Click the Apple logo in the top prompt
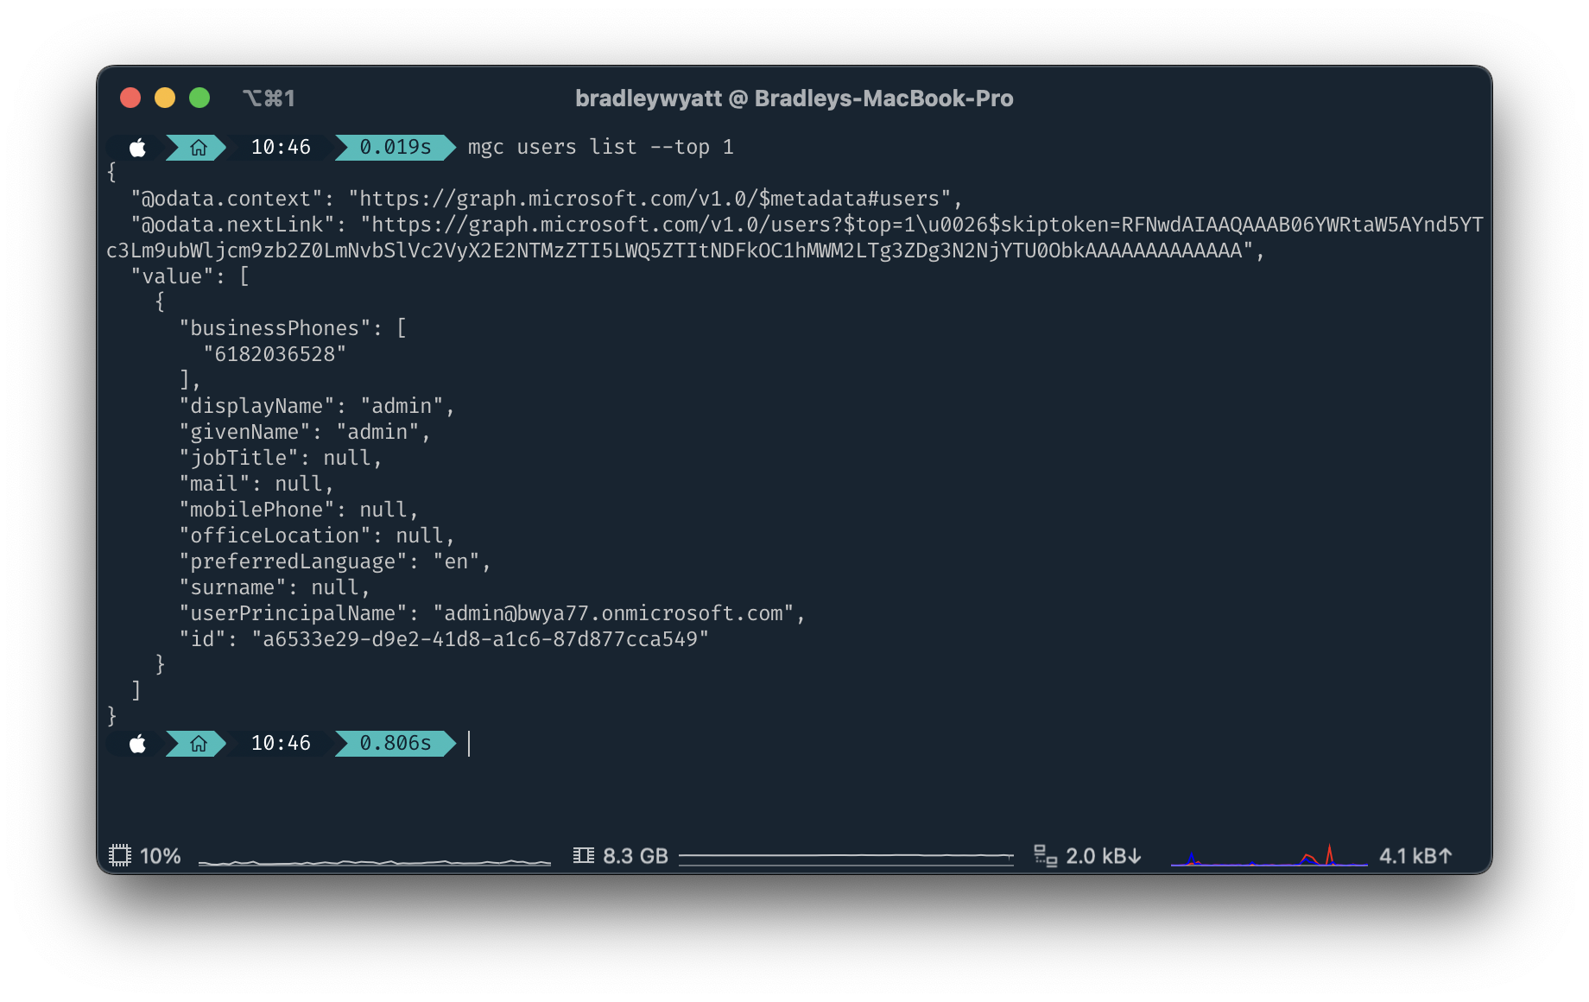 pos(137,148)
